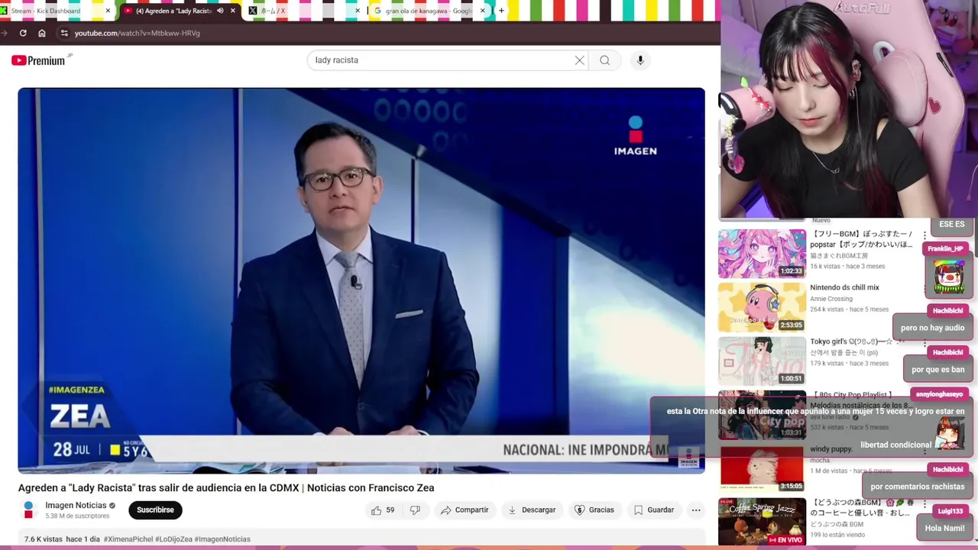
Task: Start voice search with the microphone icon
Action: [x=640, y=60]
